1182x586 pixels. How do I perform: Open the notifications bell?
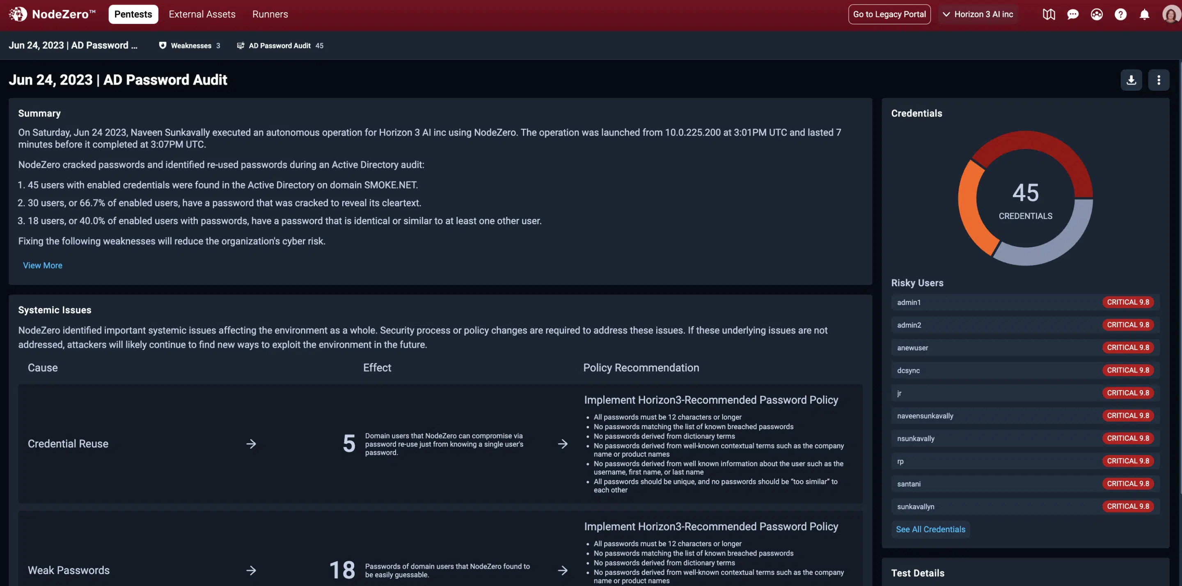pyautogui.click(x=1144, y=14)
